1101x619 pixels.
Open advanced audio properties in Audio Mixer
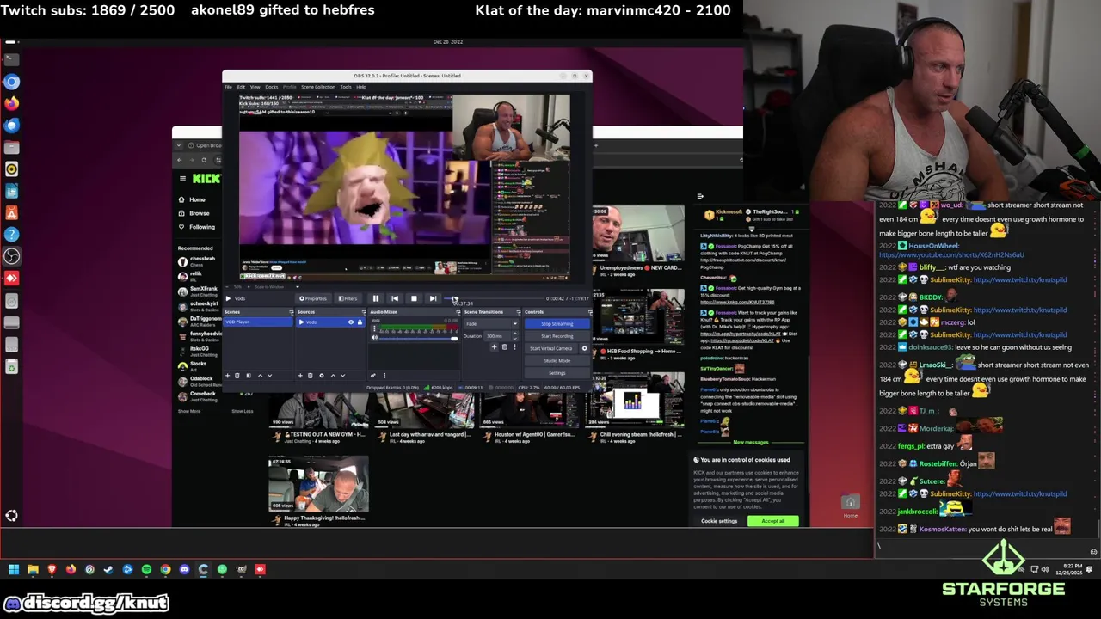tap(372, 376)
